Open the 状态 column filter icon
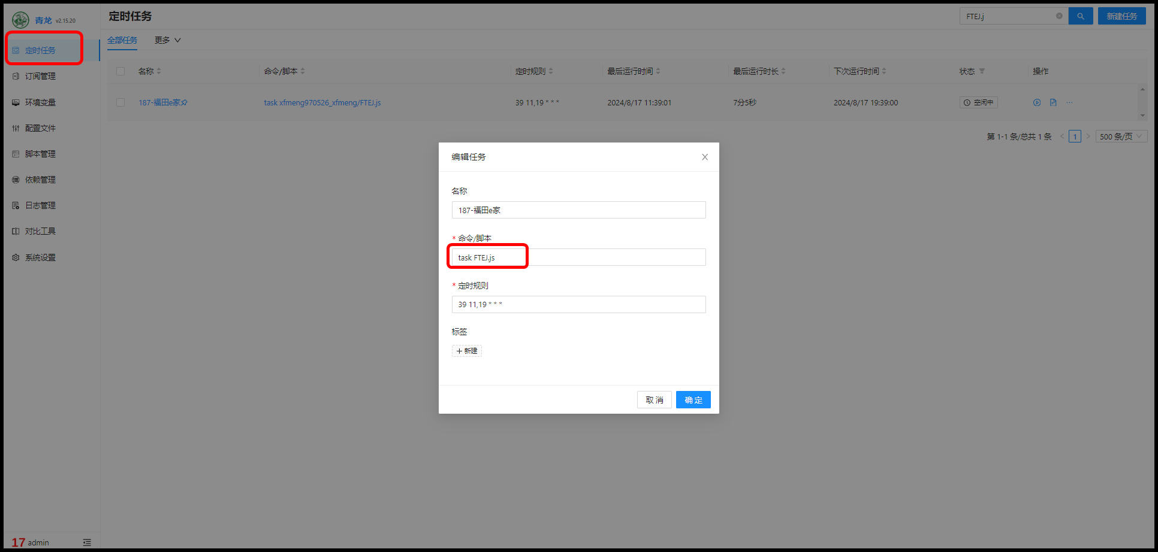This screenshot has height=552, width=1158. coord(982,71)
